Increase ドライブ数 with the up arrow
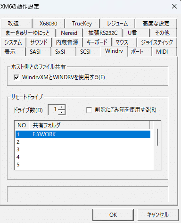The height and width of the screenshot is (223, 181). 62,107
